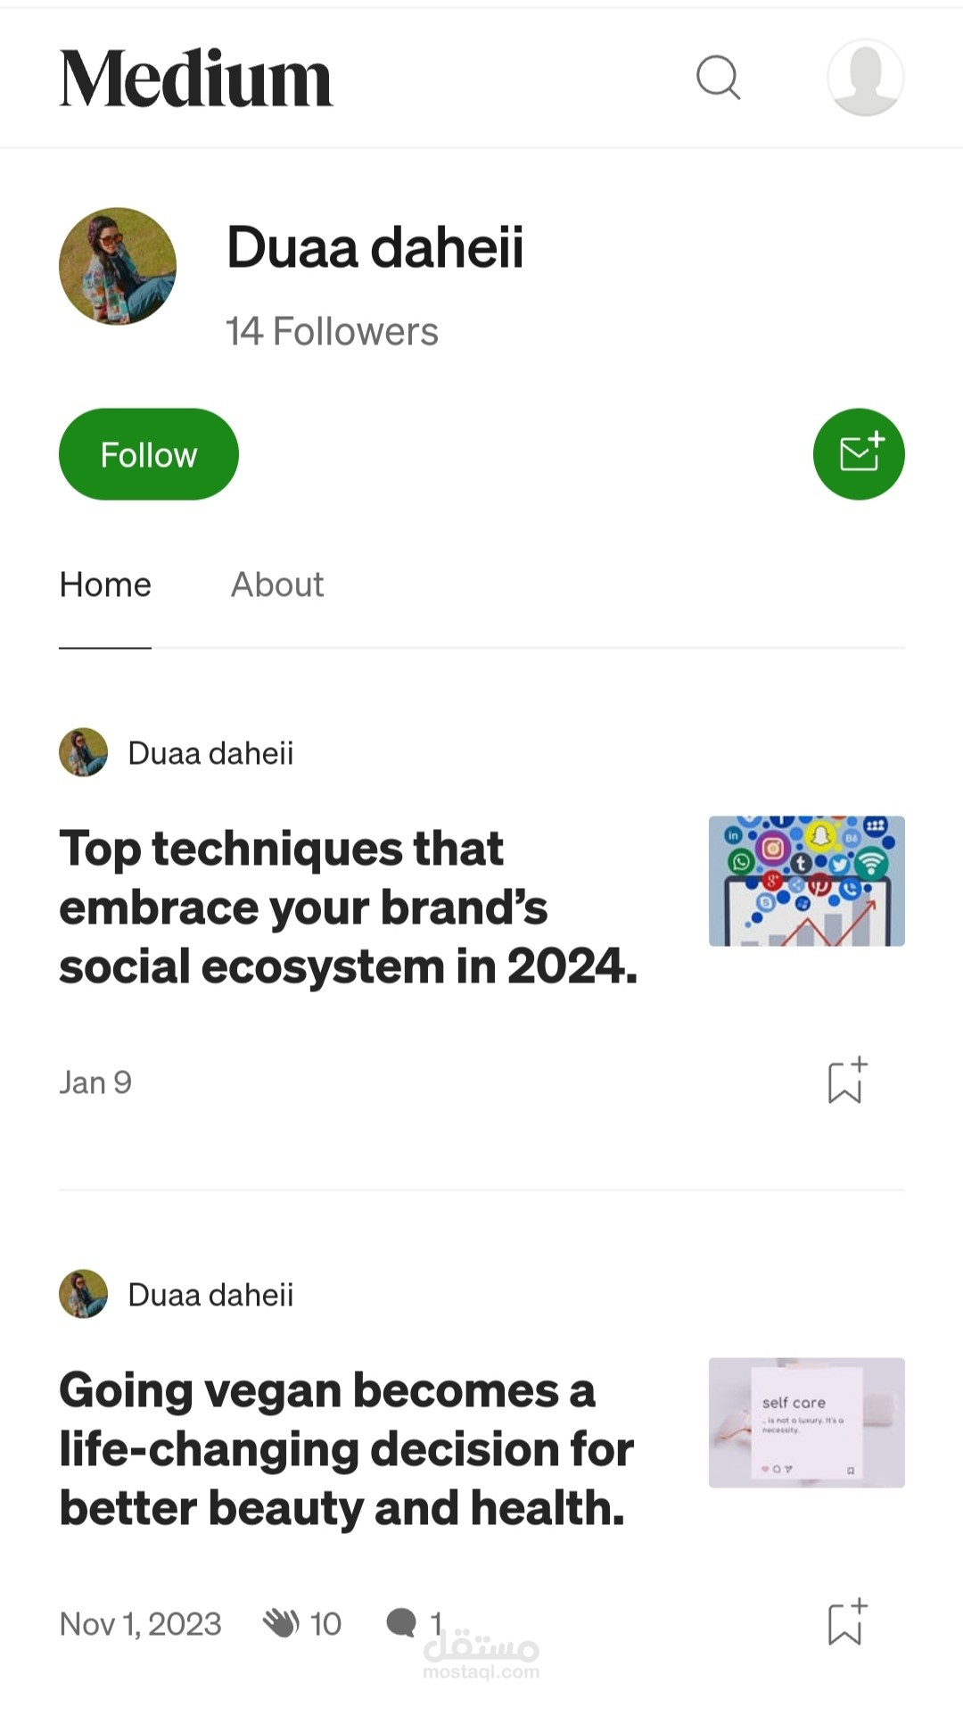
Task: Open the comments bubble icon
Action: [x=401, y=1623]
